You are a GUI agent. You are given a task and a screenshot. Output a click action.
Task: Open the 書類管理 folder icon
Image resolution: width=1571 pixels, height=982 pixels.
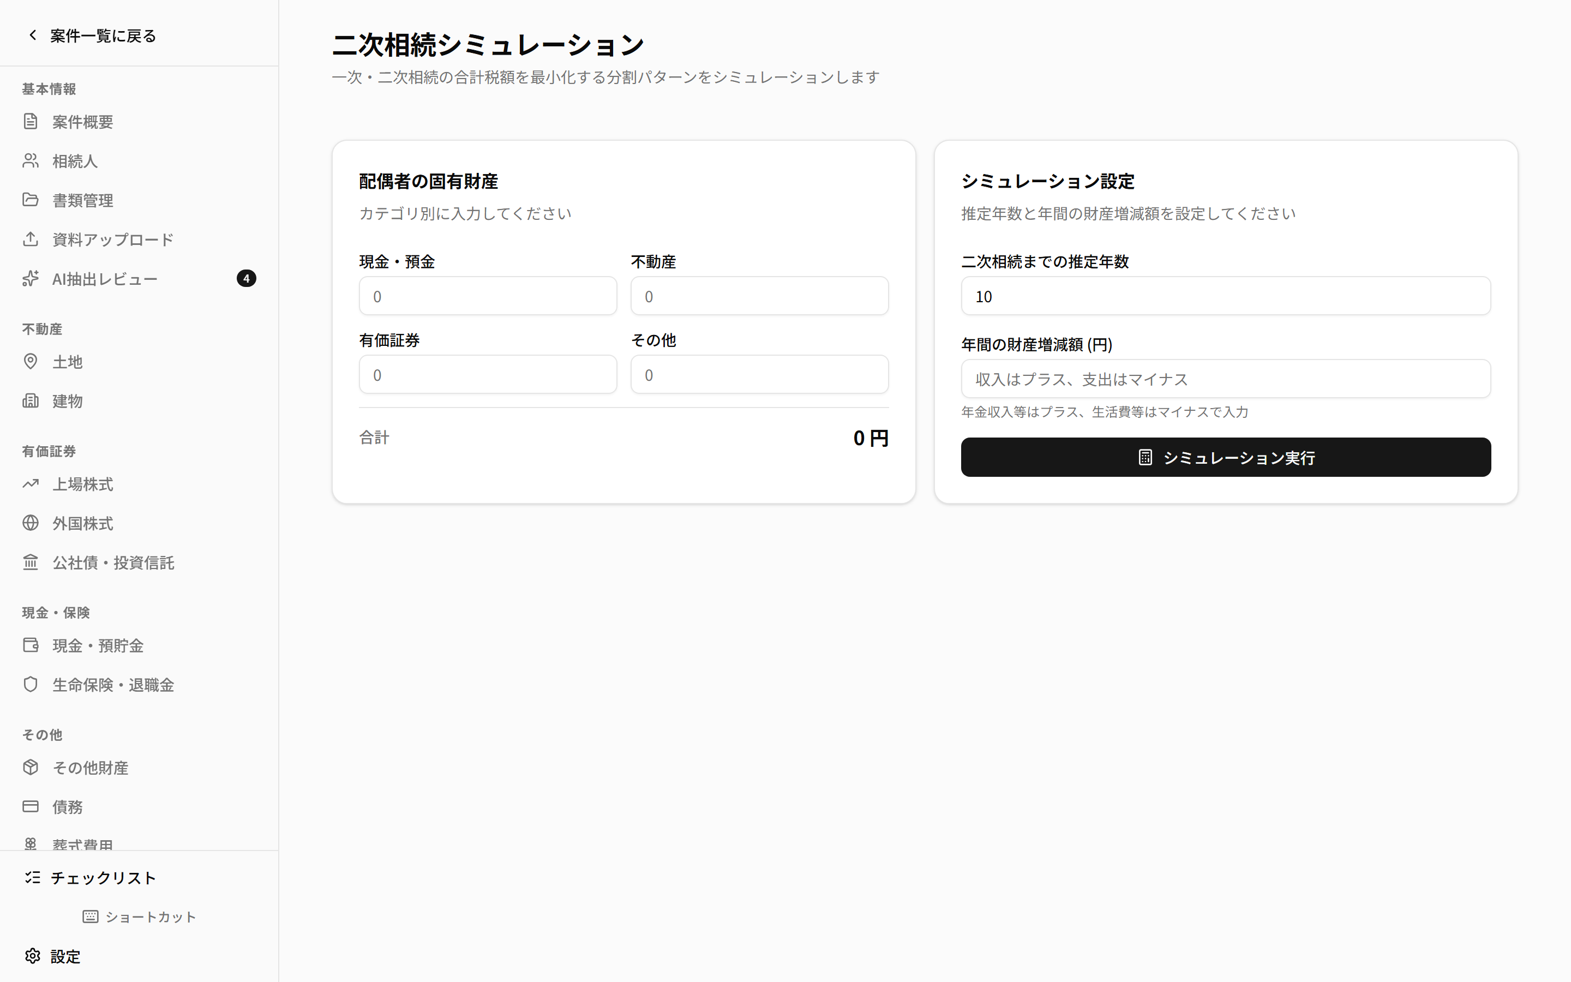point(31,200)
